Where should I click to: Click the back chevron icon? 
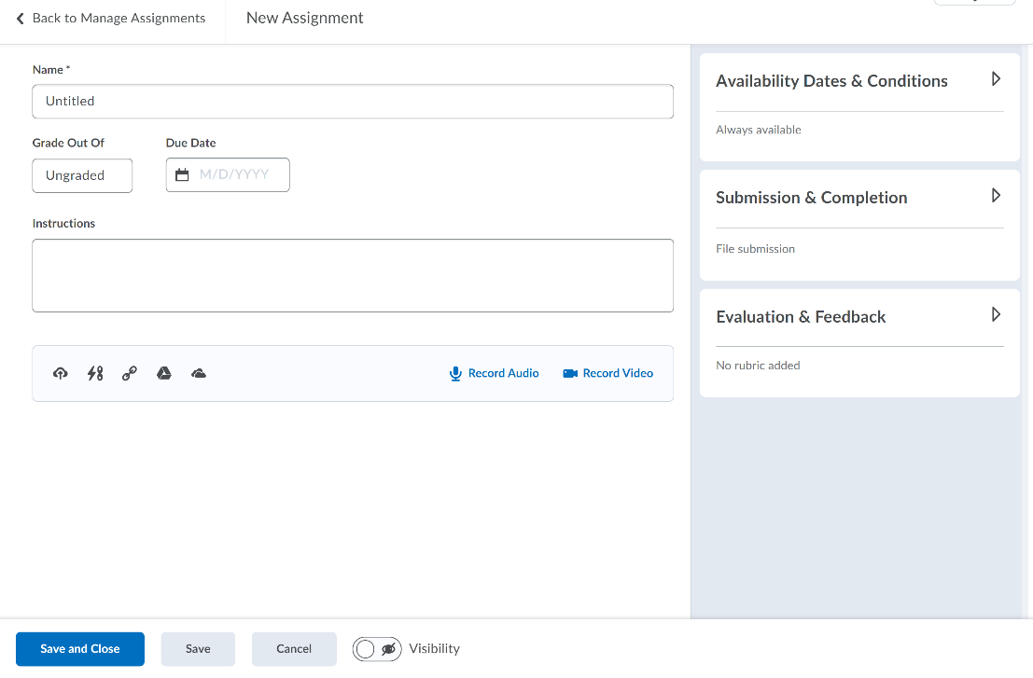click(20, 19)
